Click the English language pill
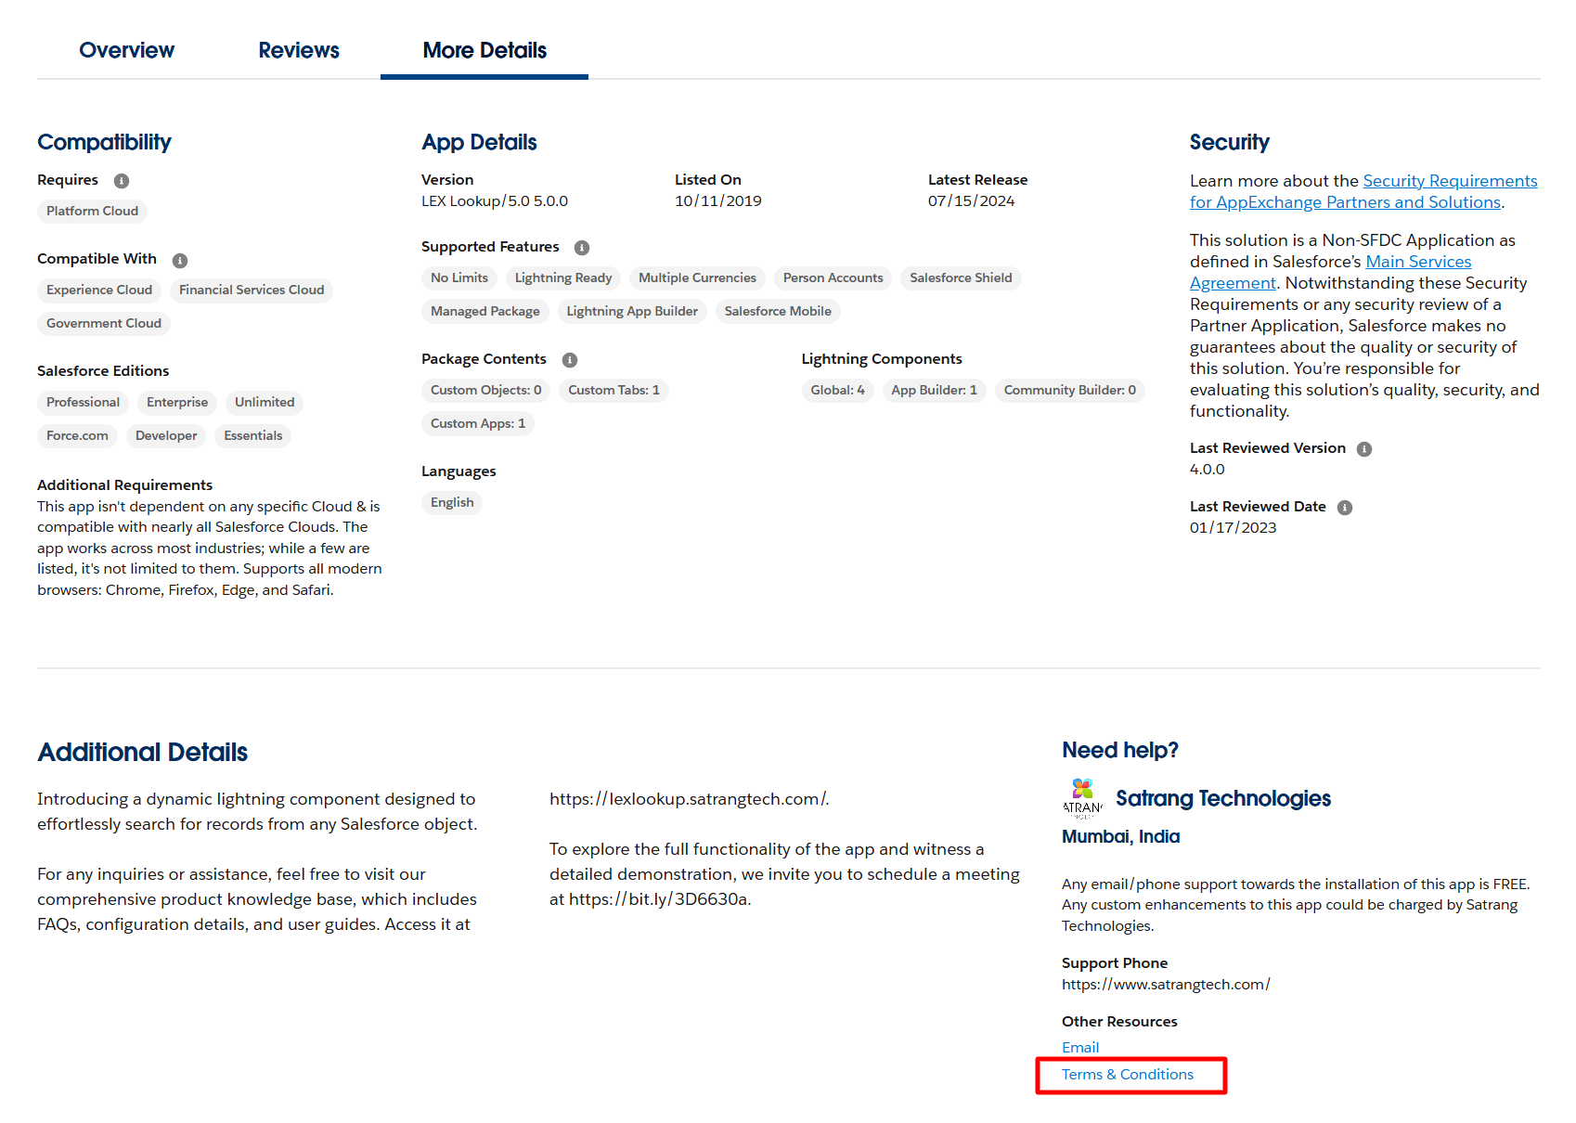Viewport: 1576px width, 1123px height. [x=452, y=503]
